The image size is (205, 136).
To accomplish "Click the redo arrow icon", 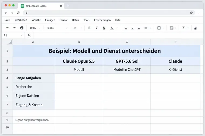I will tap(14, 28).
